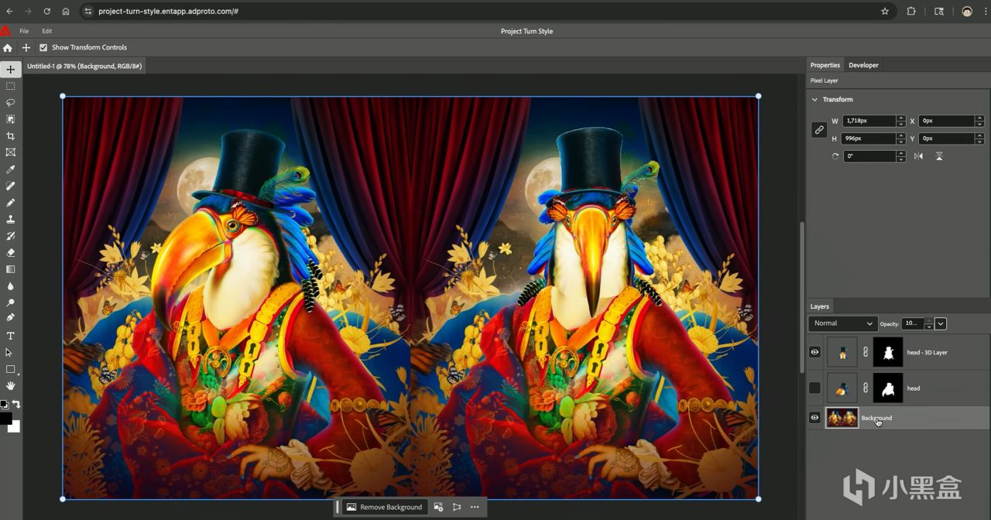Select the Object Selection tool
The width and height of the screenshot is (991, 520).
[10, 119]
